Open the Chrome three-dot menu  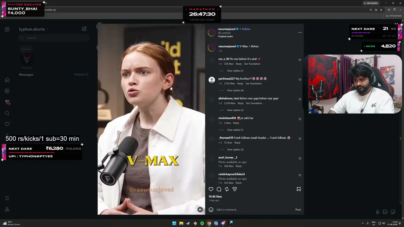tap(400, 10)
